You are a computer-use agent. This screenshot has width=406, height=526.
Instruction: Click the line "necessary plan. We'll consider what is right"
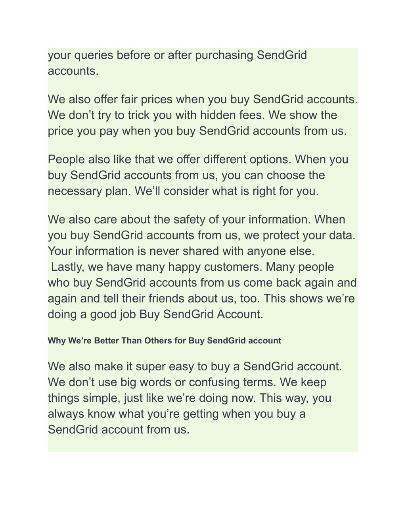point(183,191)
